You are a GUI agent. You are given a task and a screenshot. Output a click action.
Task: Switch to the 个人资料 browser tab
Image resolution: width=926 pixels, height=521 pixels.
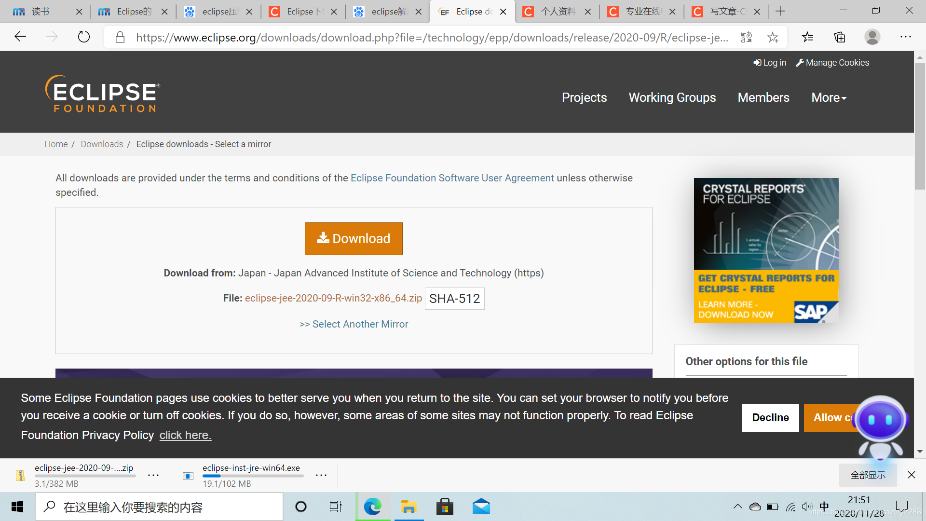pyautogui.click(x=557, y=12)
